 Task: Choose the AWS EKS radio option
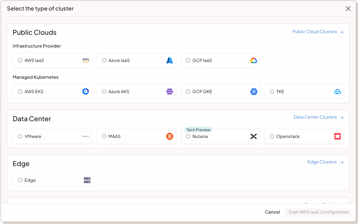(20, 92)
